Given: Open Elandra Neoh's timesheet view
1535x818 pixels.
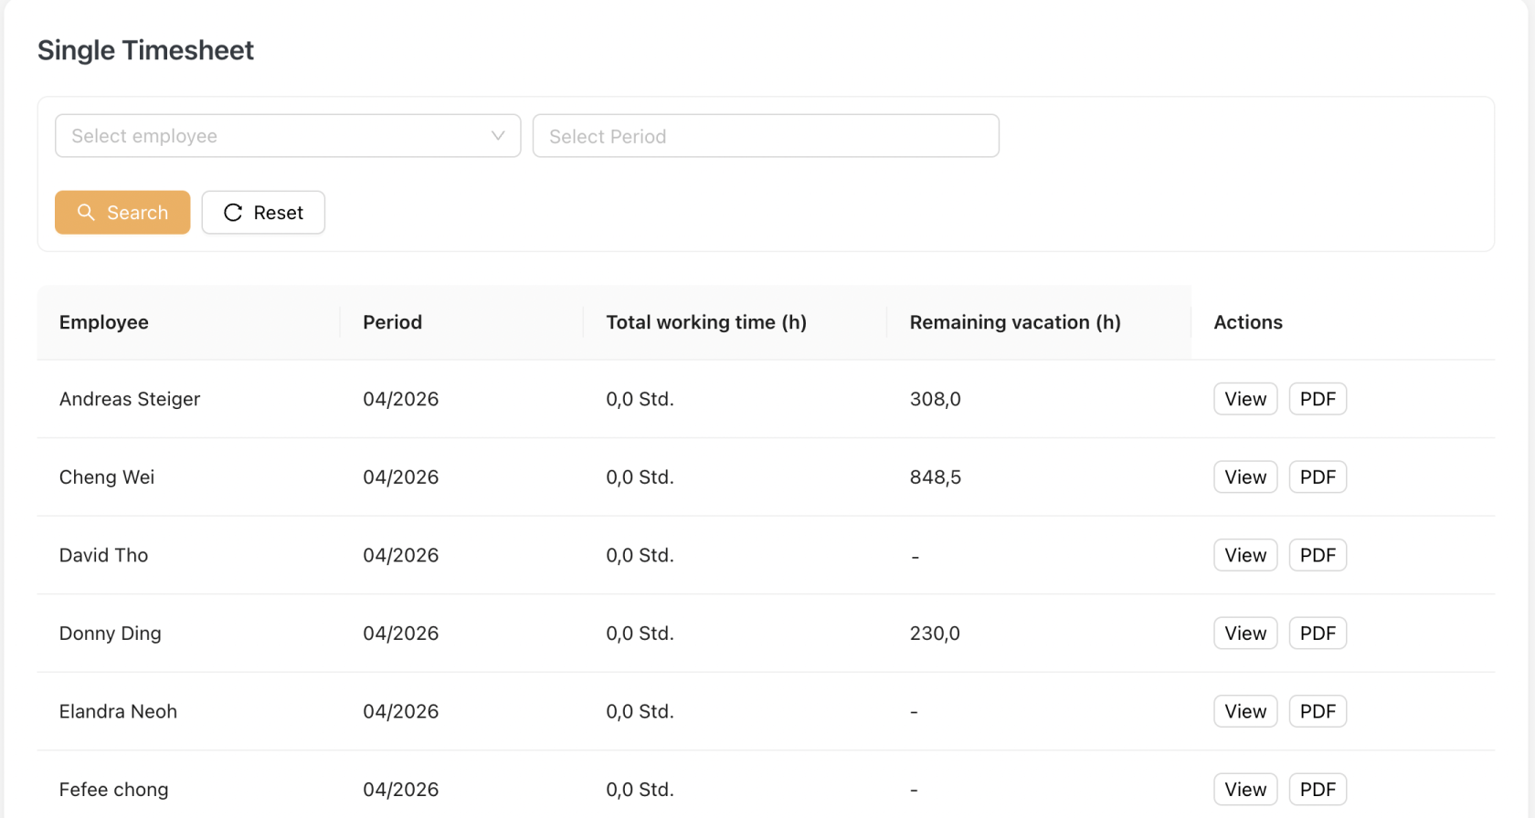Looking at the screenshot, I should (x=1244, y=711).
